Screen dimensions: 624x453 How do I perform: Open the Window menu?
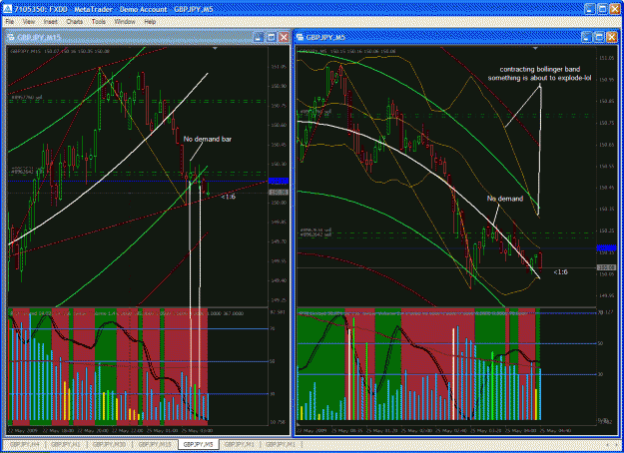(125, 22)
